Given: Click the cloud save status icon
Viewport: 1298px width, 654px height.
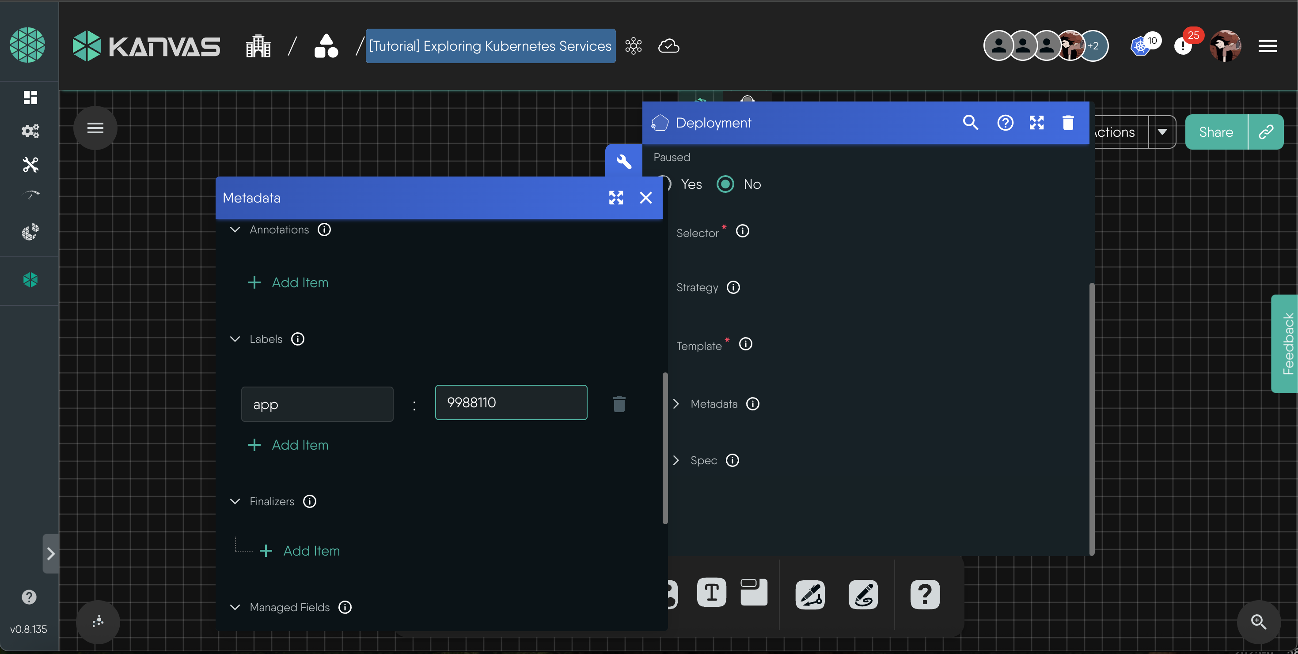Looking at the screenshot, I should [668, 46].
